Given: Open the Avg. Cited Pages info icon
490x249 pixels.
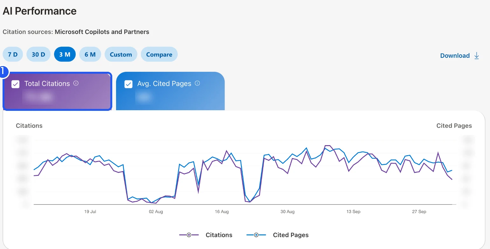Looking at the screenshot, I should point(197,83).
